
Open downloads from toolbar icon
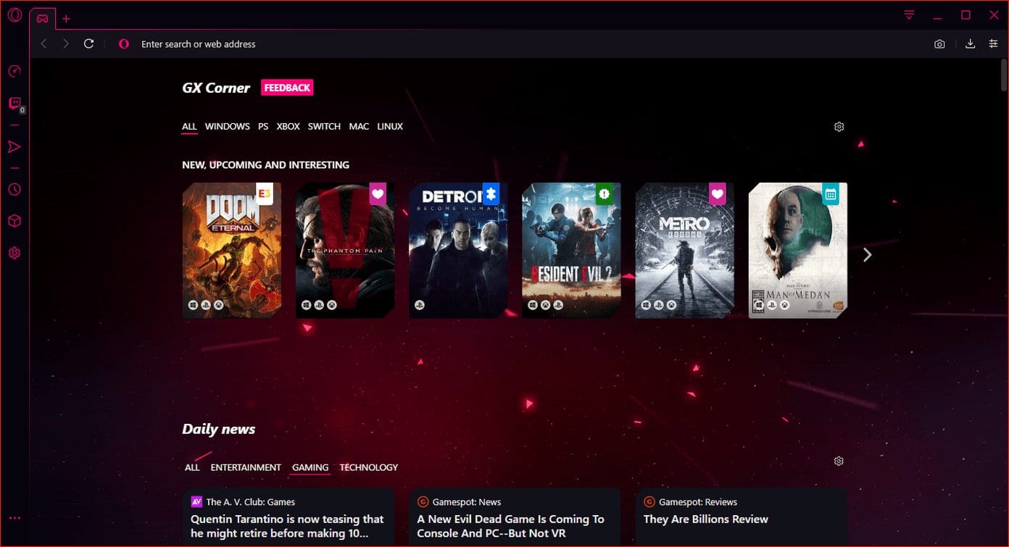[970, 44]
